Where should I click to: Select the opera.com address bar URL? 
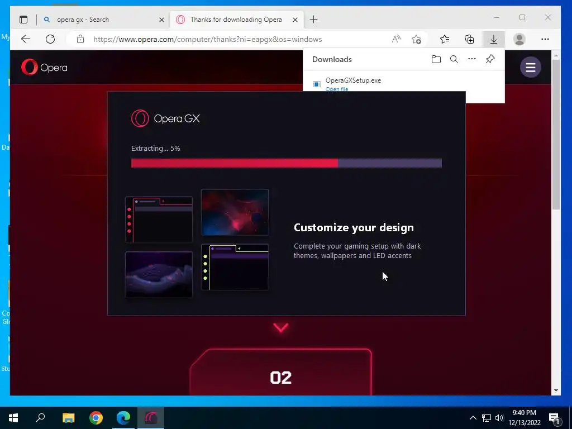tap(207, 40)
